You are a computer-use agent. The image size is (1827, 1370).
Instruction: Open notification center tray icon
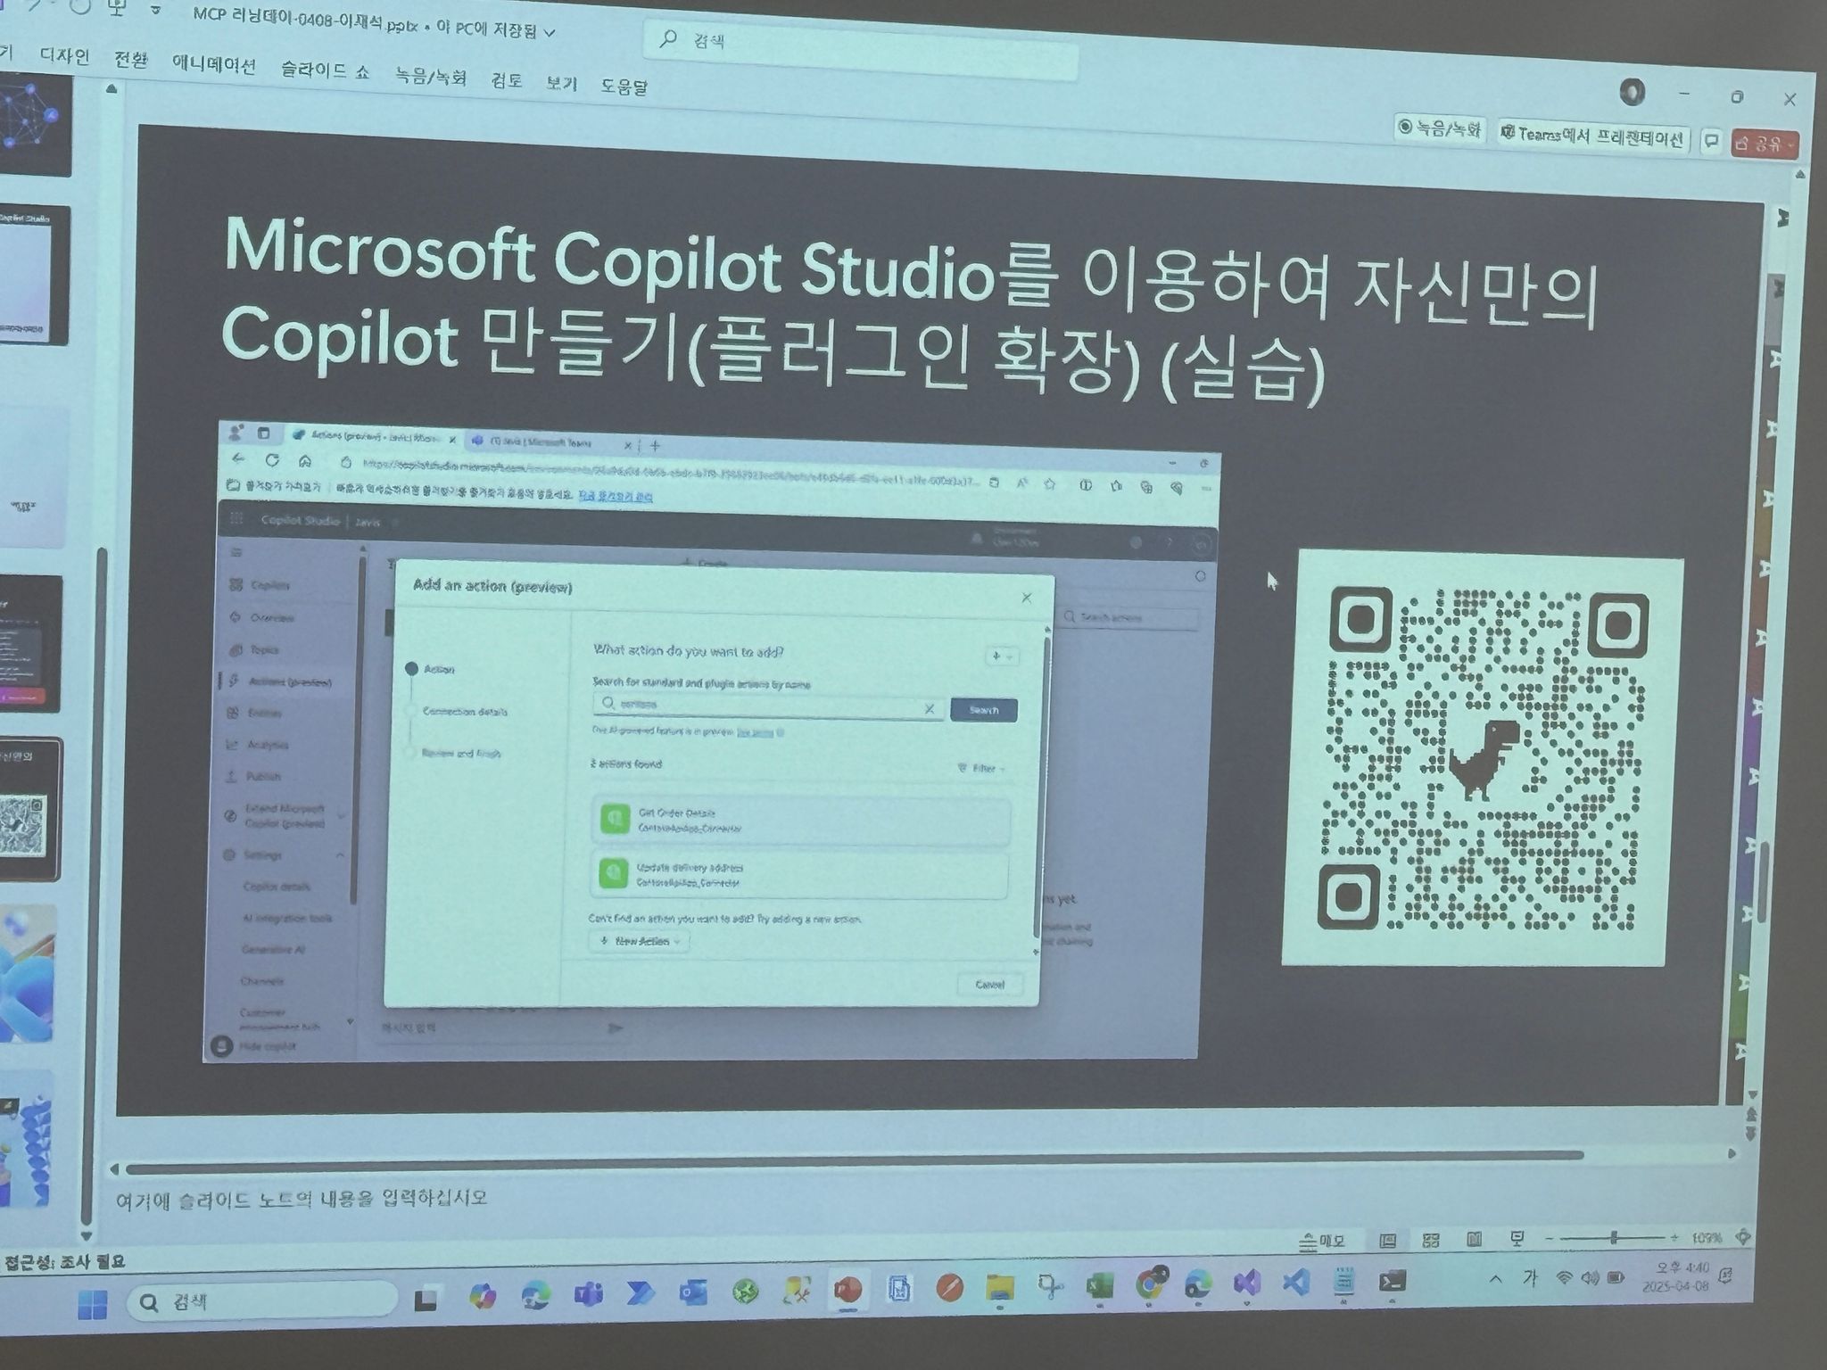pos(1725,1275)
